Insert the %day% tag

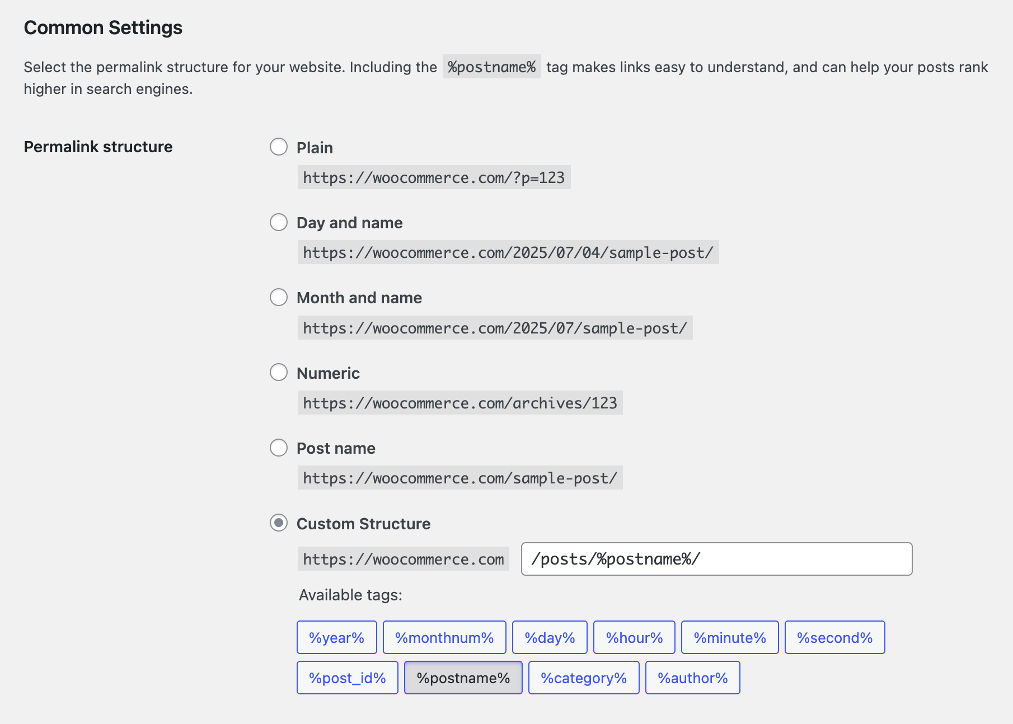[x=550, y=637]
